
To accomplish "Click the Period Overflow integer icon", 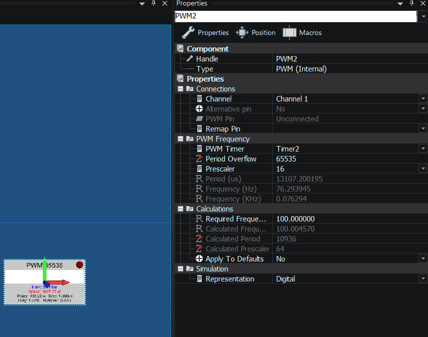I will 199,158.
